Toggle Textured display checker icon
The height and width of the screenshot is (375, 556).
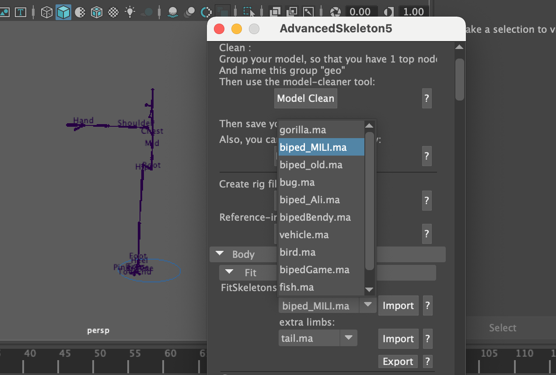(x=113, y=12)
